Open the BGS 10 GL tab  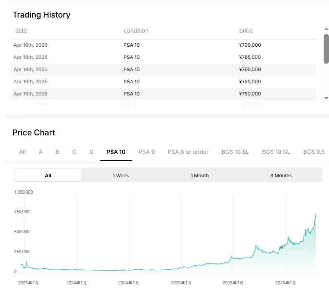click(x=276, y=152)
